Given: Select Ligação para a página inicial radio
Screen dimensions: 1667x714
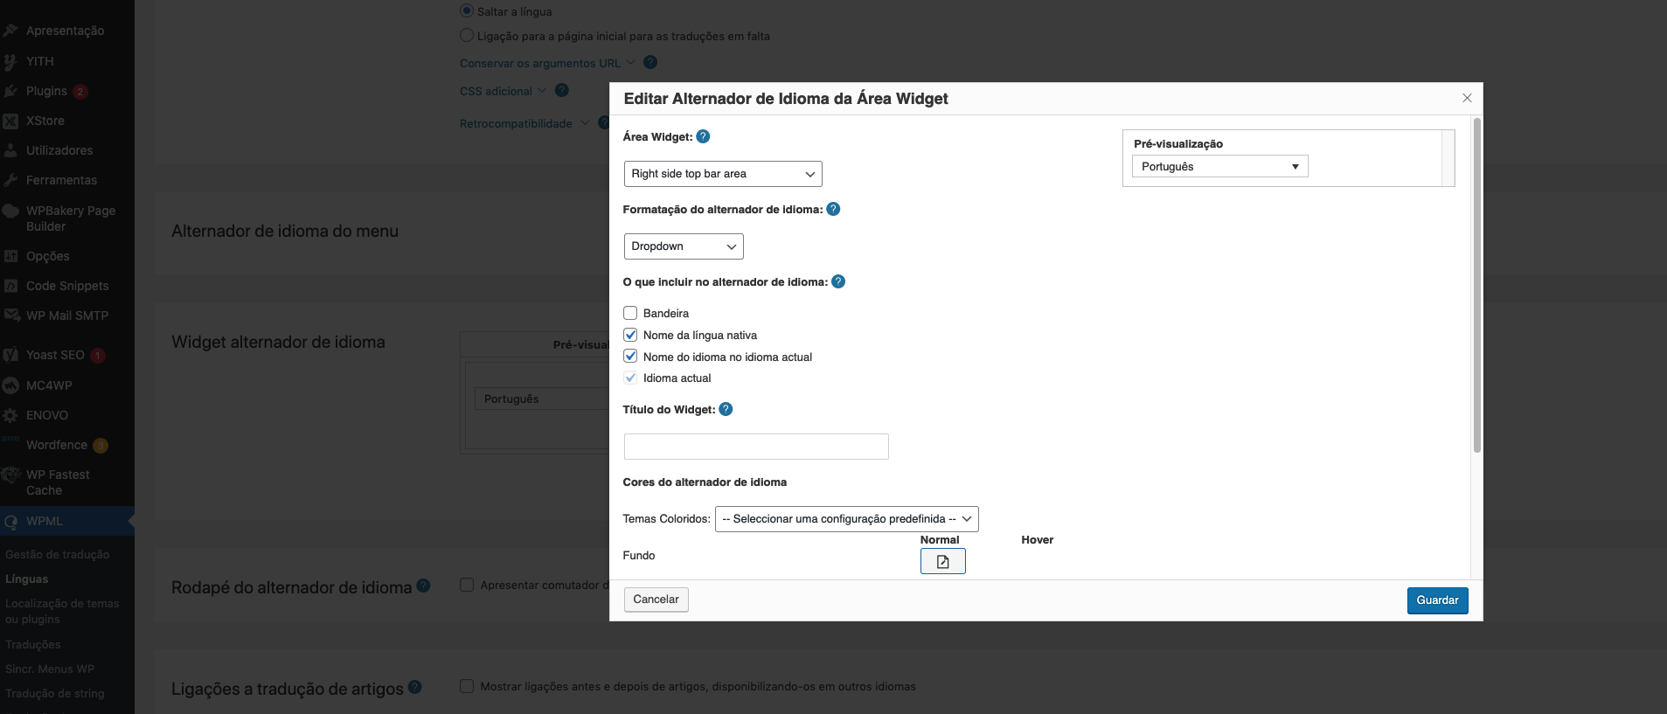Looking at the screenshot, I should coord(467,36).
